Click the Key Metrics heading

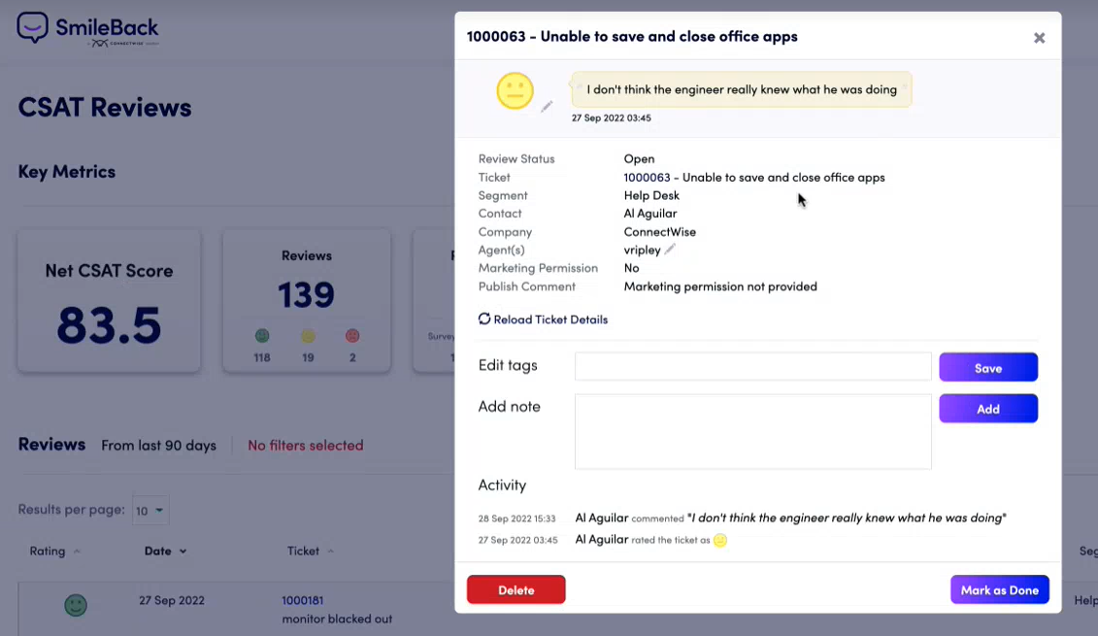(x=67, y=172)
